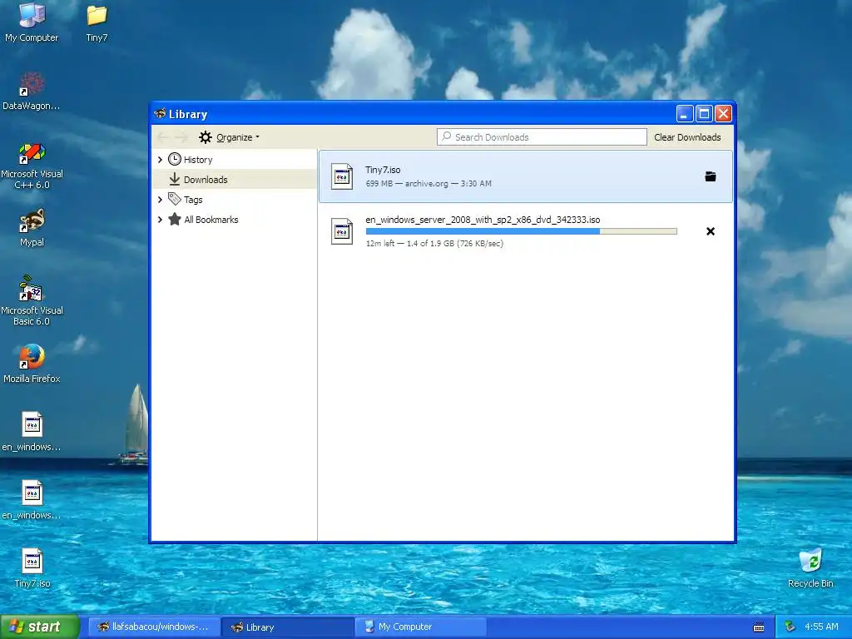Click the Library window raccoon title icon
Screen dimensions: 852x639
coord(160,113)
